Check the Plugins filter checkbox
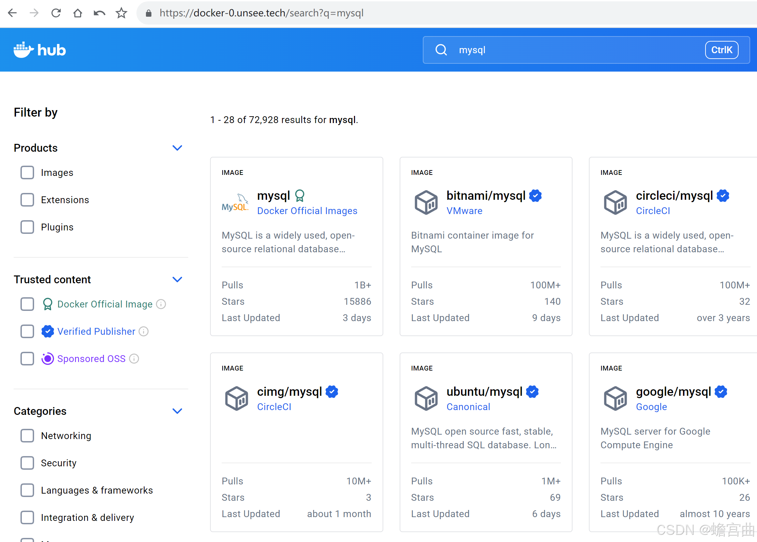 click(27, 227)
